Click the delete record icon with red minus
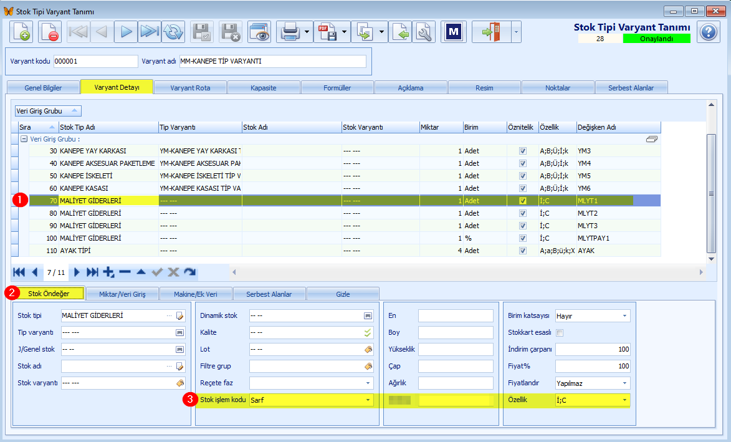The image size is (731, 442). pyautogui.click(x=49, y=32)
